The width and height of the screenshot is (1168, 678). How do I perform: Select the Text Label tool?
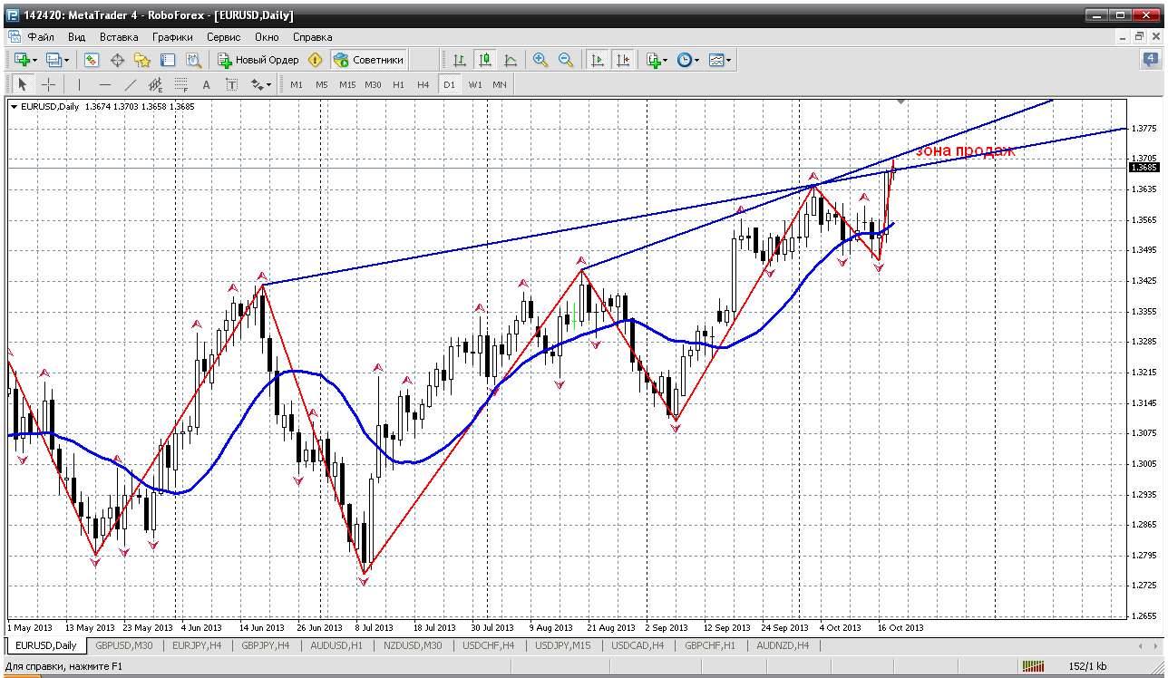coord(231,84)
